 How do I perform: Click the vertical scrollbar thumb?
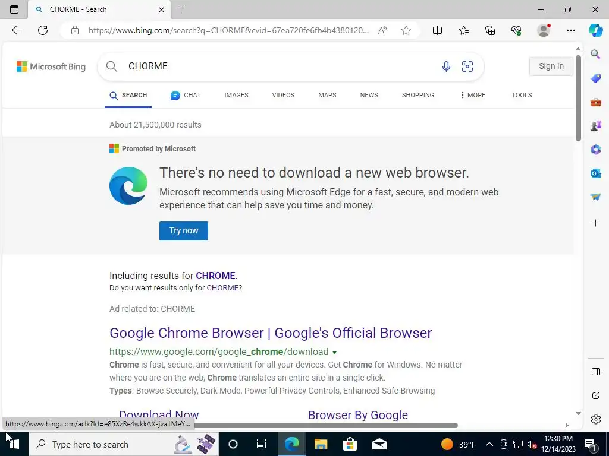tap(578, 98)
